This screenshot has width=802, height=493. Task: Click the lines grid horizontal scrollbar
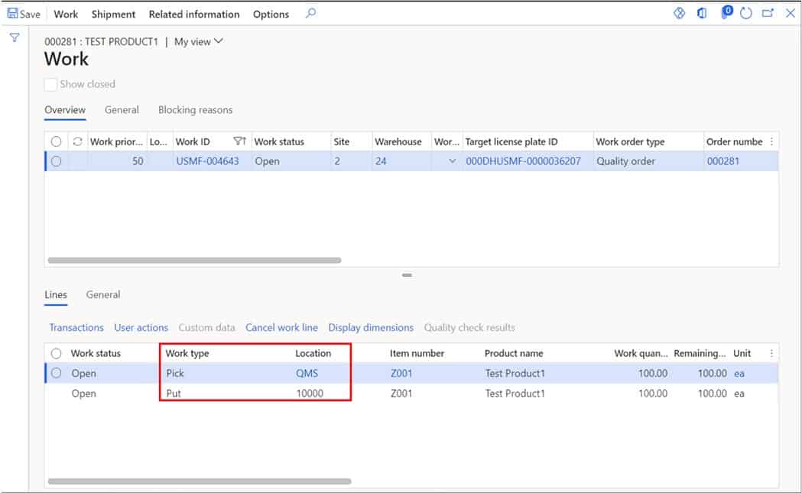point(200,482)
